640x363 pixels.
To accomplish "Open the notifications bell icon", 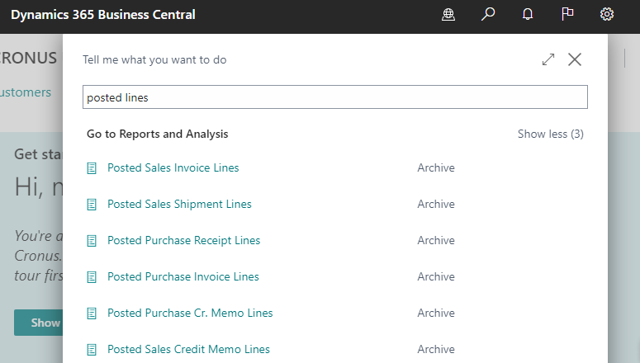I will pyautogui.click(x=528, y=14).
